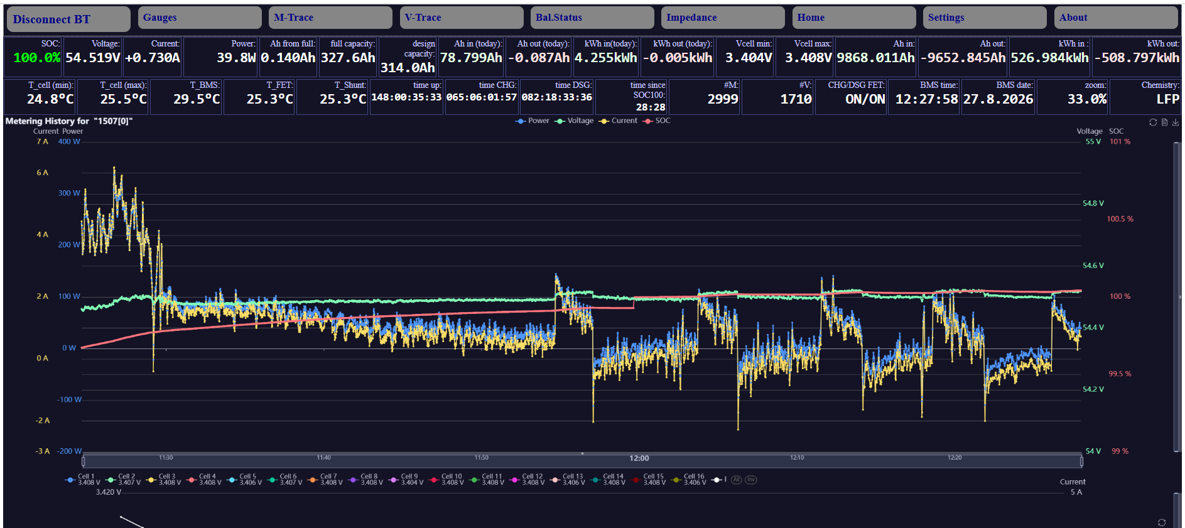Click the save chart as image icon

click(x=1176, y=122)
